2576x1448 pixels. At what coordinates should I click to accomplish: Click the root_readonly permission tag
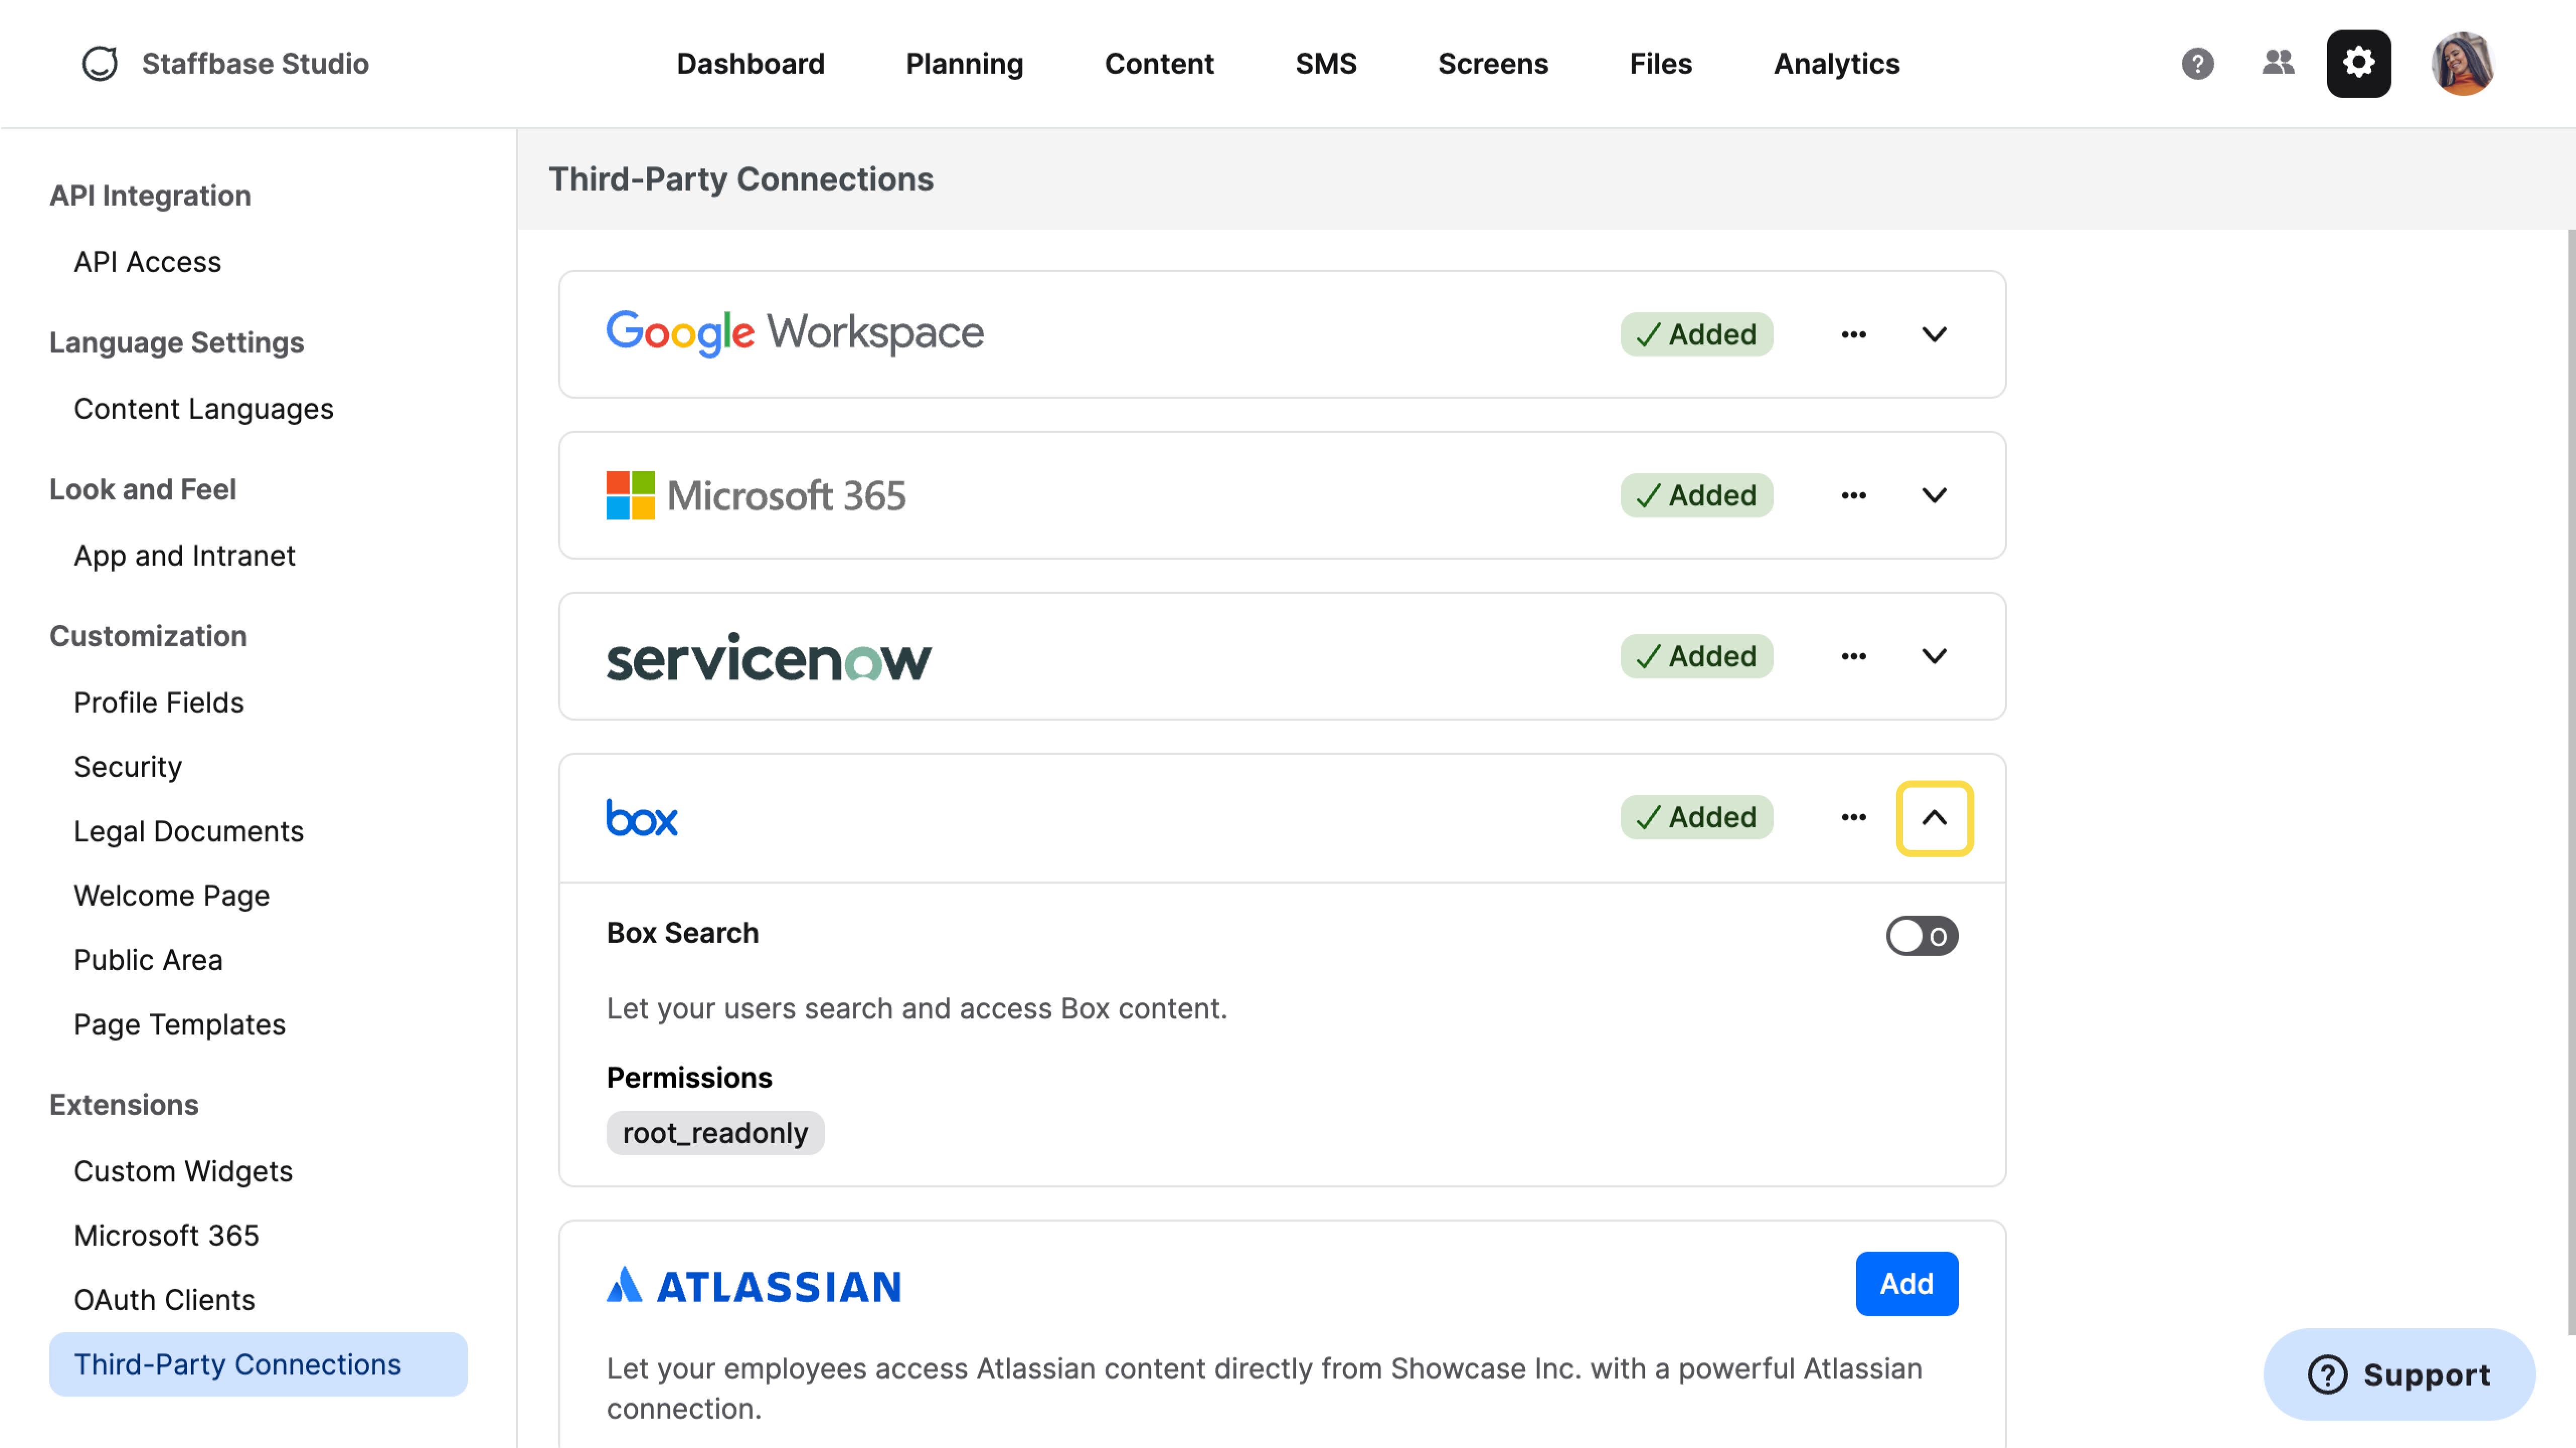coord(715,1133)
